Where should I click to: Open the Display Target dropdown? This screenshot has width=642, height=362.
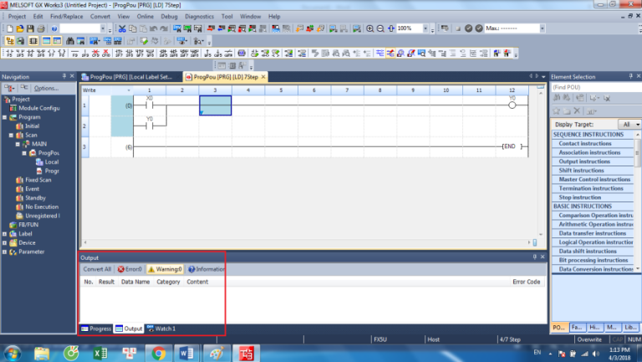click(627, 124)
